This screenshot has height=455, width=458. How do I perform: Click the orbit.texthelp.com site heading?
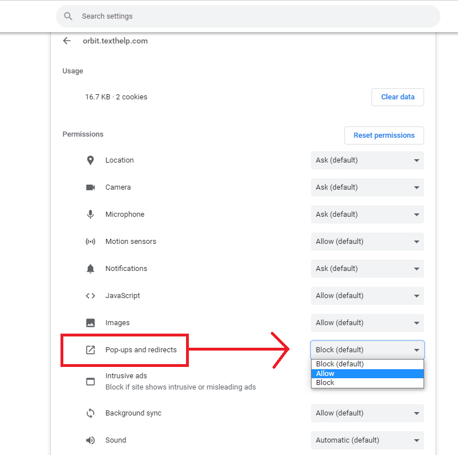coord(115,41)
